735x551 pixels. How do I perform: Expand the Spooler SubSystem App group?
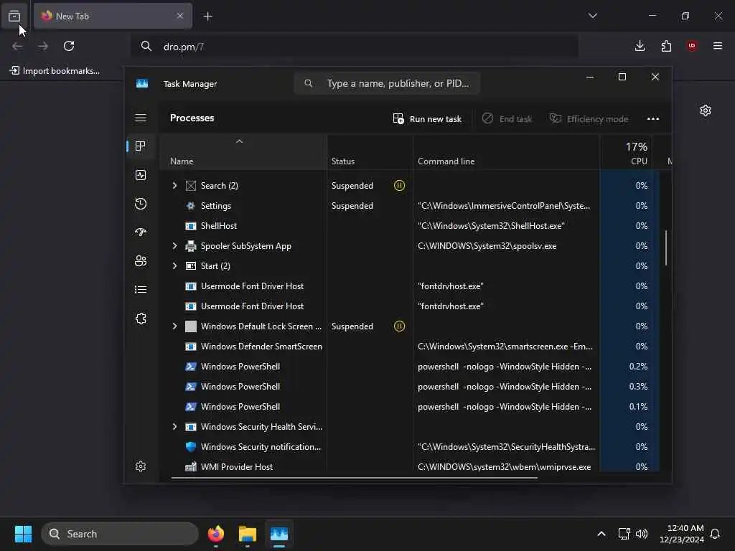[175, 246]
